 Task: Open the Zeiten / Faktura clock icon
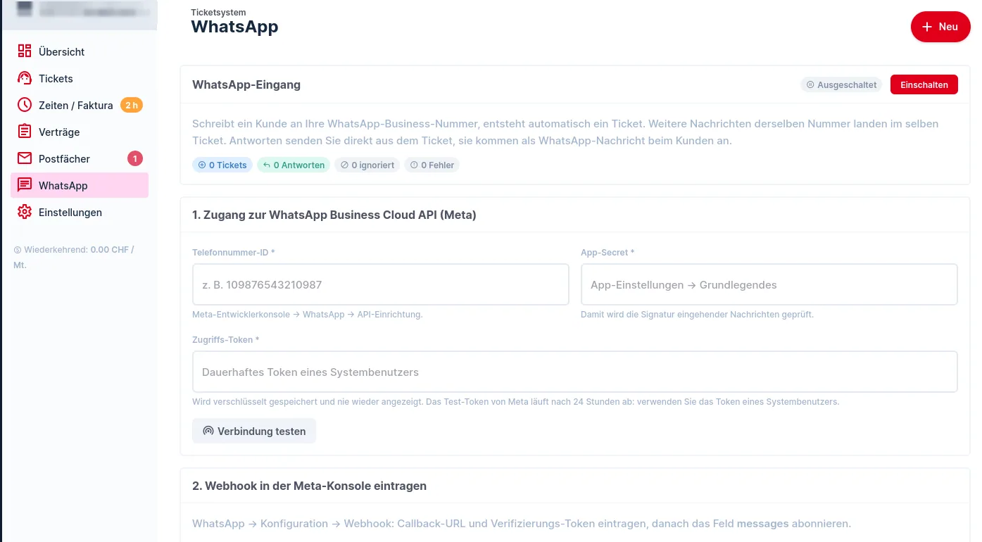[x=25, y=105]
